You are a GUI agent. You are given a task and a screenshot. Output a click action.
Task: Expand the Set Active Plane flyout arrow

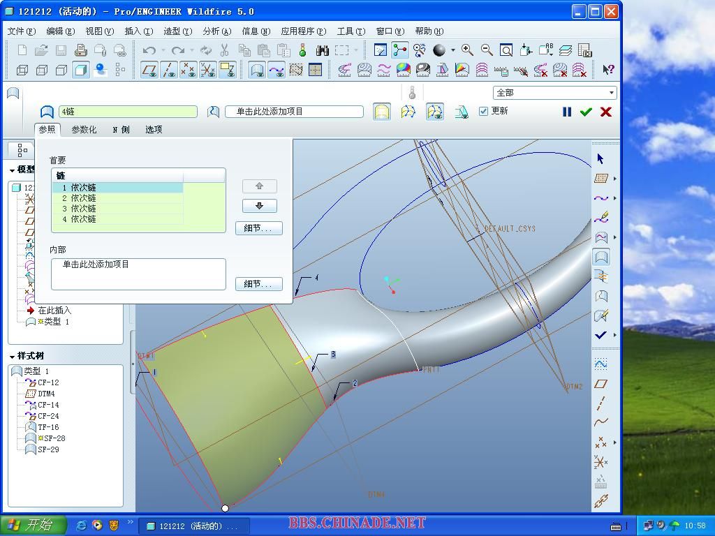pyautogui.click(x=614, y=179)
